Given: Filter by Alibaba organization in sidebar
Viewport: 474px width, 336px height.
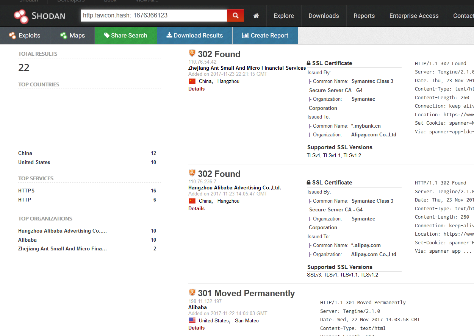Looking at the screenshot, I should coord(27,240).
